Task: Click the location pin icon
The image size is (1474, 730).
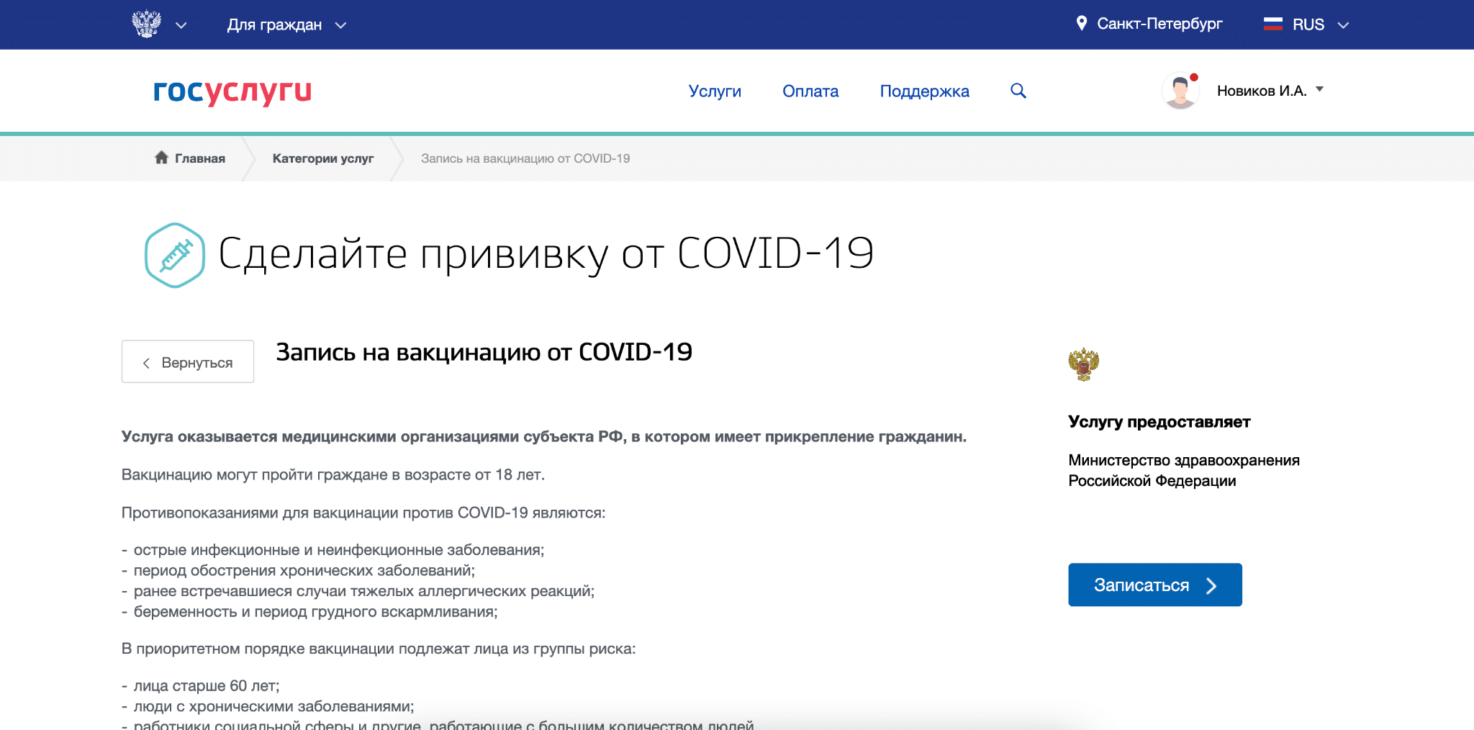Action: [x=1081, y=24]
